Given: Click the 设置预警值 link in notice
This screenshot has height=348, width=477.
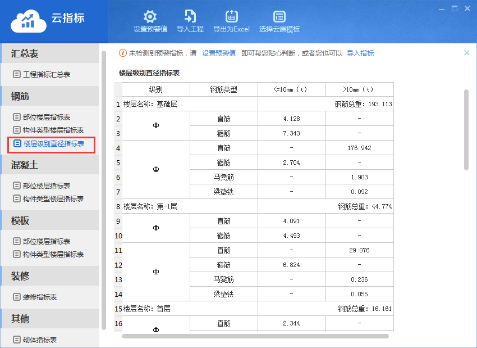Looking at the screenshot, I should 219,53.
